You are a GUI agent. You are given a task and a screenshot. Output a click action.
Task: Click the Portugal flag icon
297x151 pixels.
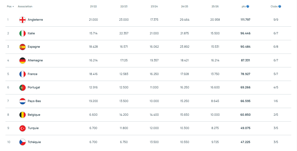pyautogui.click(x=22, y=87)
